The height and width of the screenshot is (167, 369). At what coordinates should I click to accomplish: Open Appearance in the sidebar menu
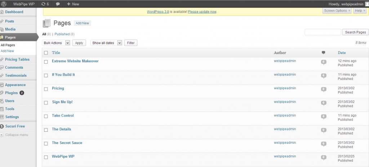coord(15,85)
